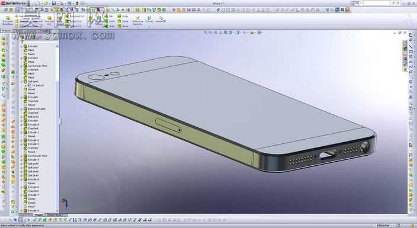This screenshot has width=417, height=228.
Task: Click the SIM tray slot on phone model
Action: click(169, 126)
